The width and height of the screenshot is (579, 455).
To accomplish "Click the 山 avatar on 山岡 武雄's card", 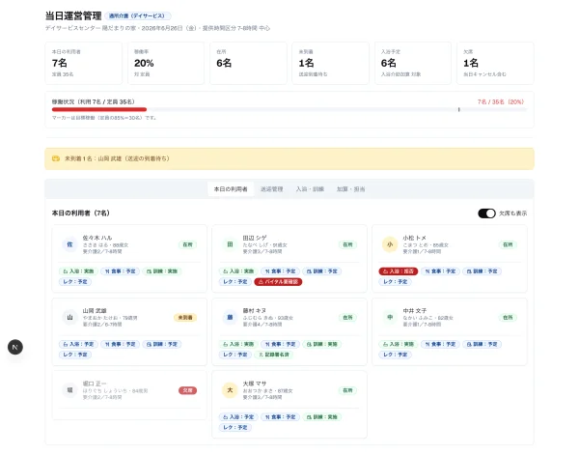I will pos(69,317).
